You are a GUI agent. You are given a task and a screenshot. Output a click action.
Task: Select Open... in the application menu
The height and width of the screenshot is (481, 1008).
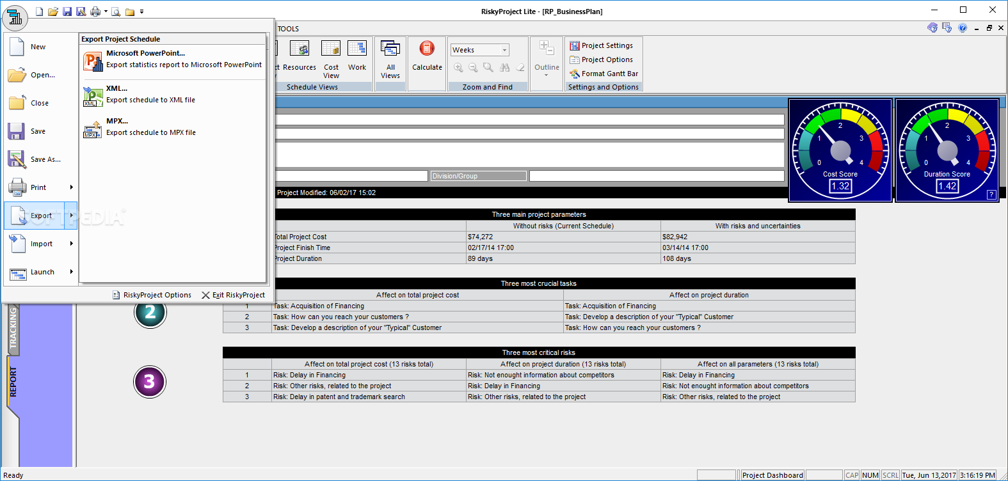click(41, 75)
